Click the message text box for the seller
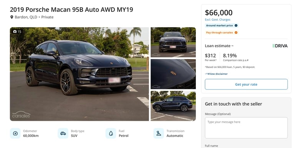The height and width of the screenshot is (148, 295). click(246, 128)
